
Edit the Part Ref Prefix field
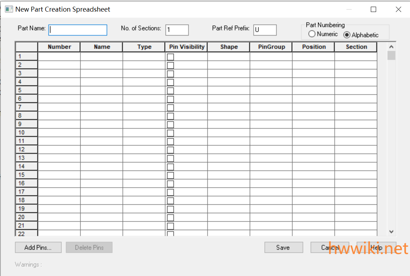tap(265, 30)
